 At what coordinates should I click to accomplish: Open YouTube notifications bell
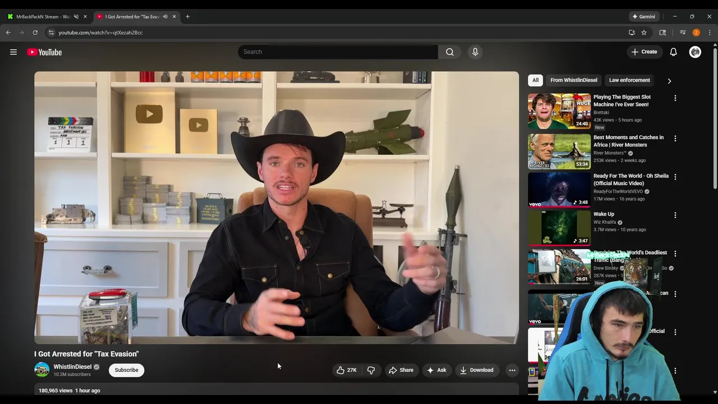673,52
